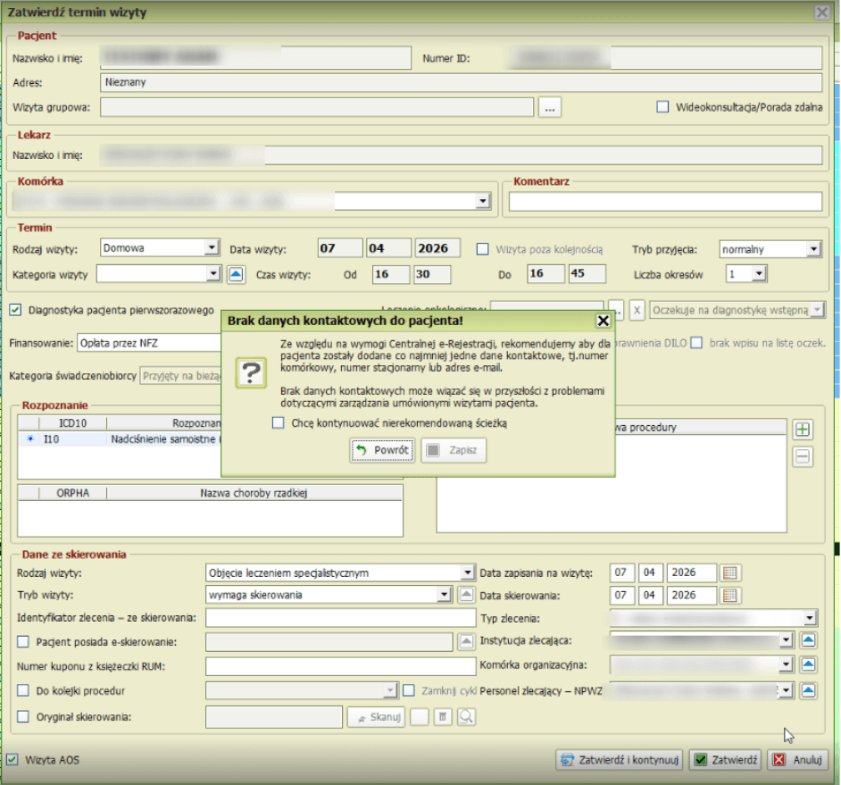Viewport: 841px width, 785px height.
Task: Tick Pacjent posiada e-skierowanie checkbox
Action: point(24,641)
